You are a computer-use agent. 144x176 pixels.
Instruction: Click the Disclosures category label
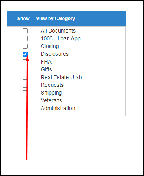pyautogui.click(x=55, y=54)
